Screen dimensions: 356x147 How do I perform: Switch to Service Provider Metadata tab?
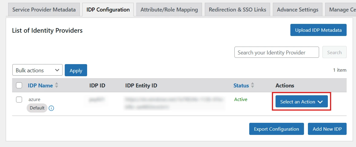44,10
